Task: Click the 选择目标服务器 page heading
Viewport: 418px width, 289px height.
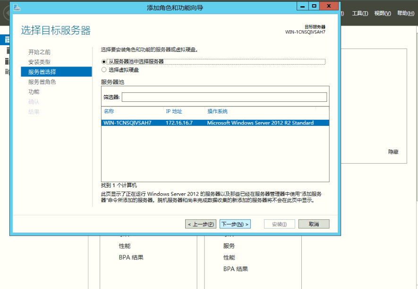Action: point(56,30)
